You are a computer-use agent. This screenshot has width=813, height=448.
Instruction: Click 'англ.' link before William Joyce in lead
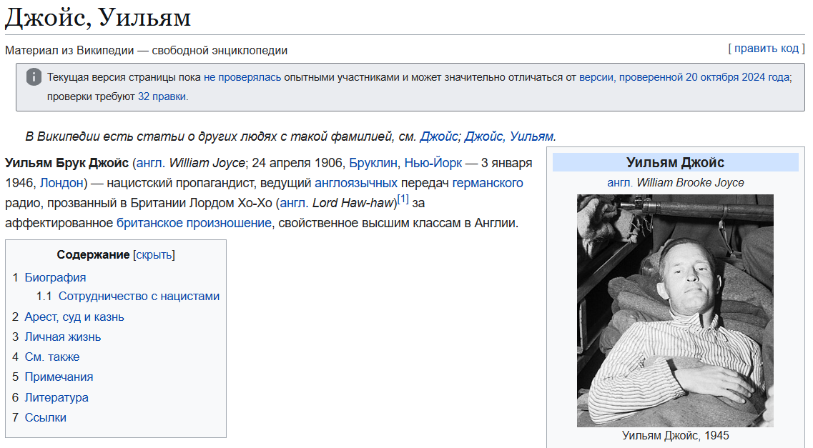point(150,163)
